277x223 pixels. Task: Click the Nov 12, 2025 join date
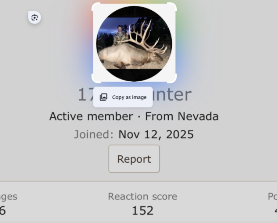(x=156, y=134)
